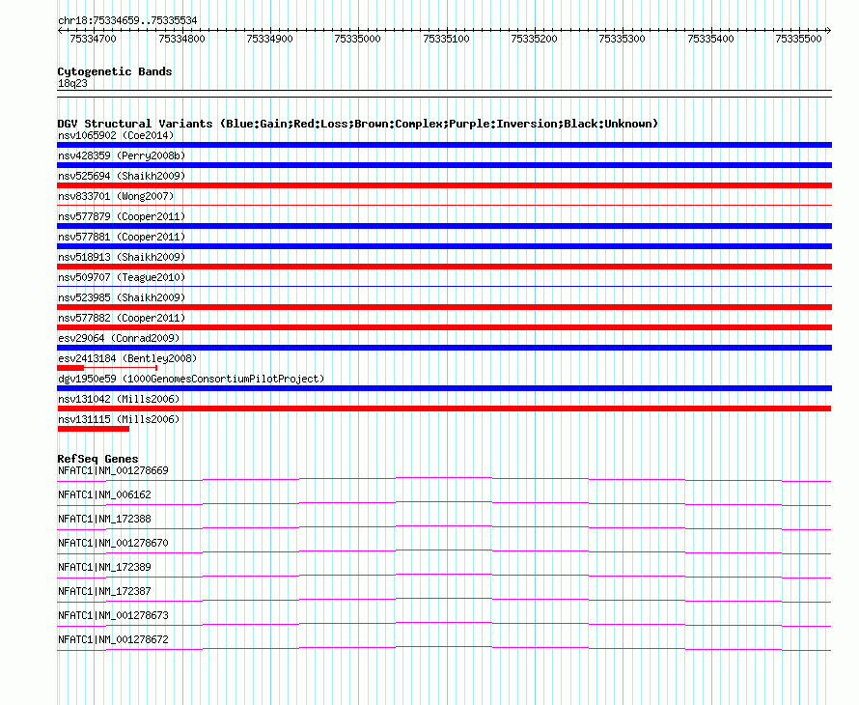This screenshot has width=859, height=705.
Task: Select the blue bar under nsv577879
Action: pos(444,226)
